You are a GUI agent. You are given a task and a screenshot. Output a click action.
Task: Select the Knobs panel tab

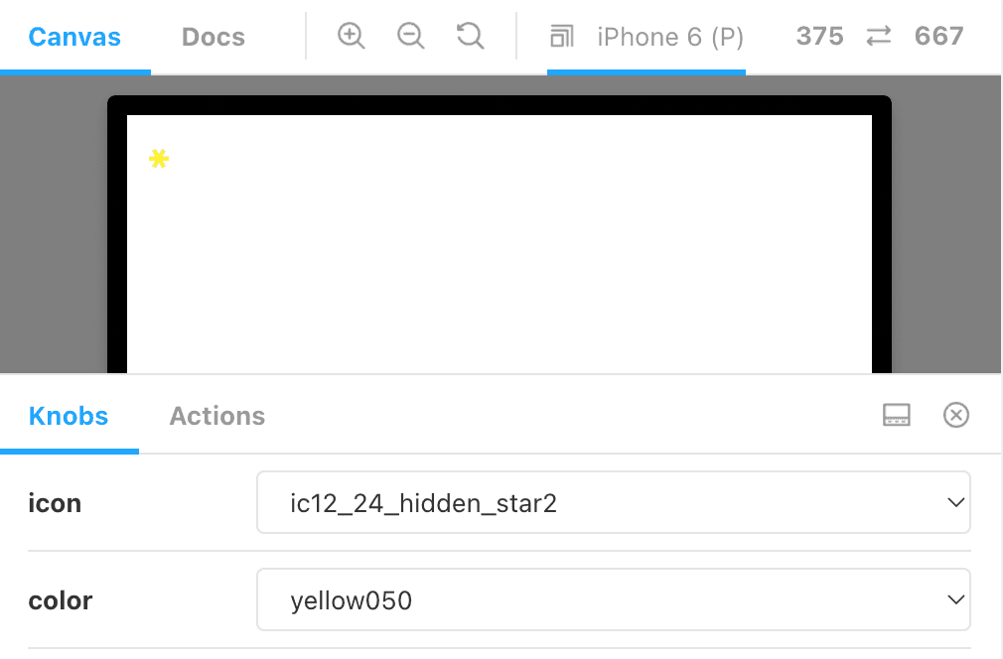pos(69,416)
